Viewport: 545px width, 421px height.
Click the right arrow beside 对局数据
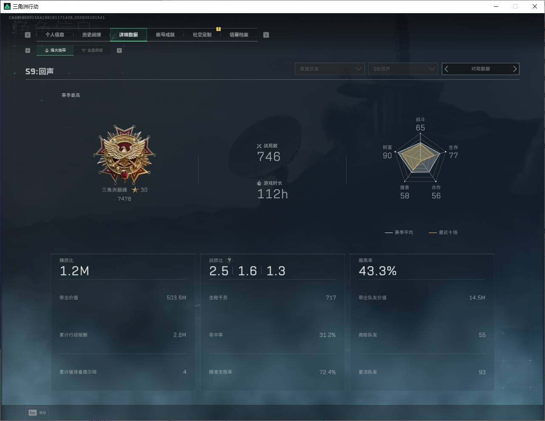click(x=515, y=69)
